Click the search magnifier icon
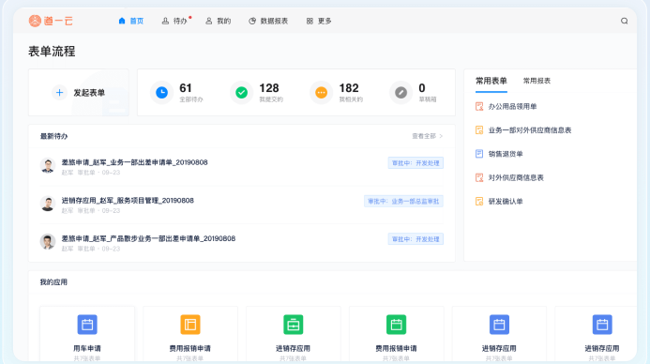This screenshot has width=650, height=364. point(625,21)
